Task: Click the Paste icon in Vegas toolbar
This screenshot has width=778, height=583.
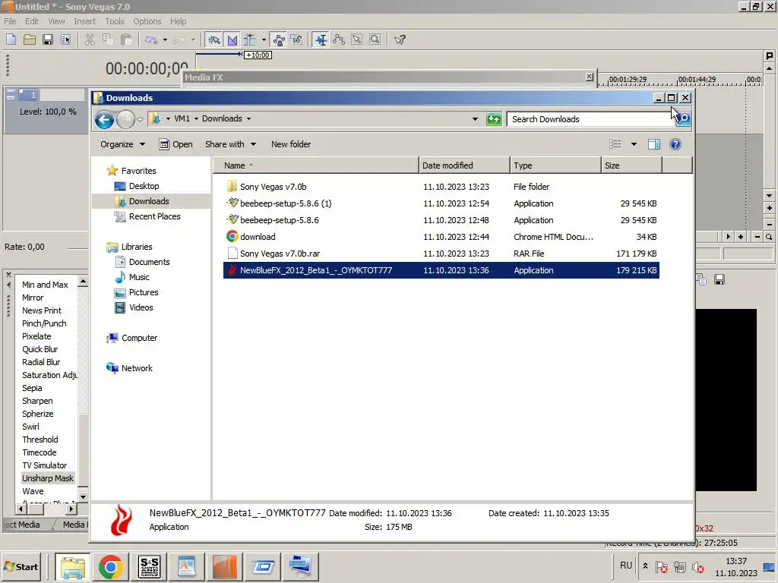Action: tap(126, 39)
